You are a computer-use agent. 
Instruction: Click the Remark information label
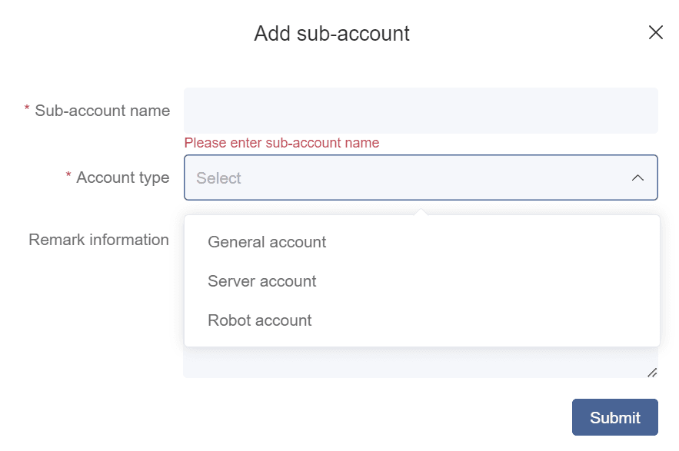(98, 240)
